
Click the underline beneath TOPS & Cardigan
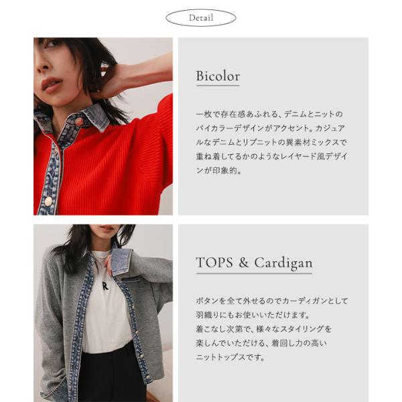(254, 273)
